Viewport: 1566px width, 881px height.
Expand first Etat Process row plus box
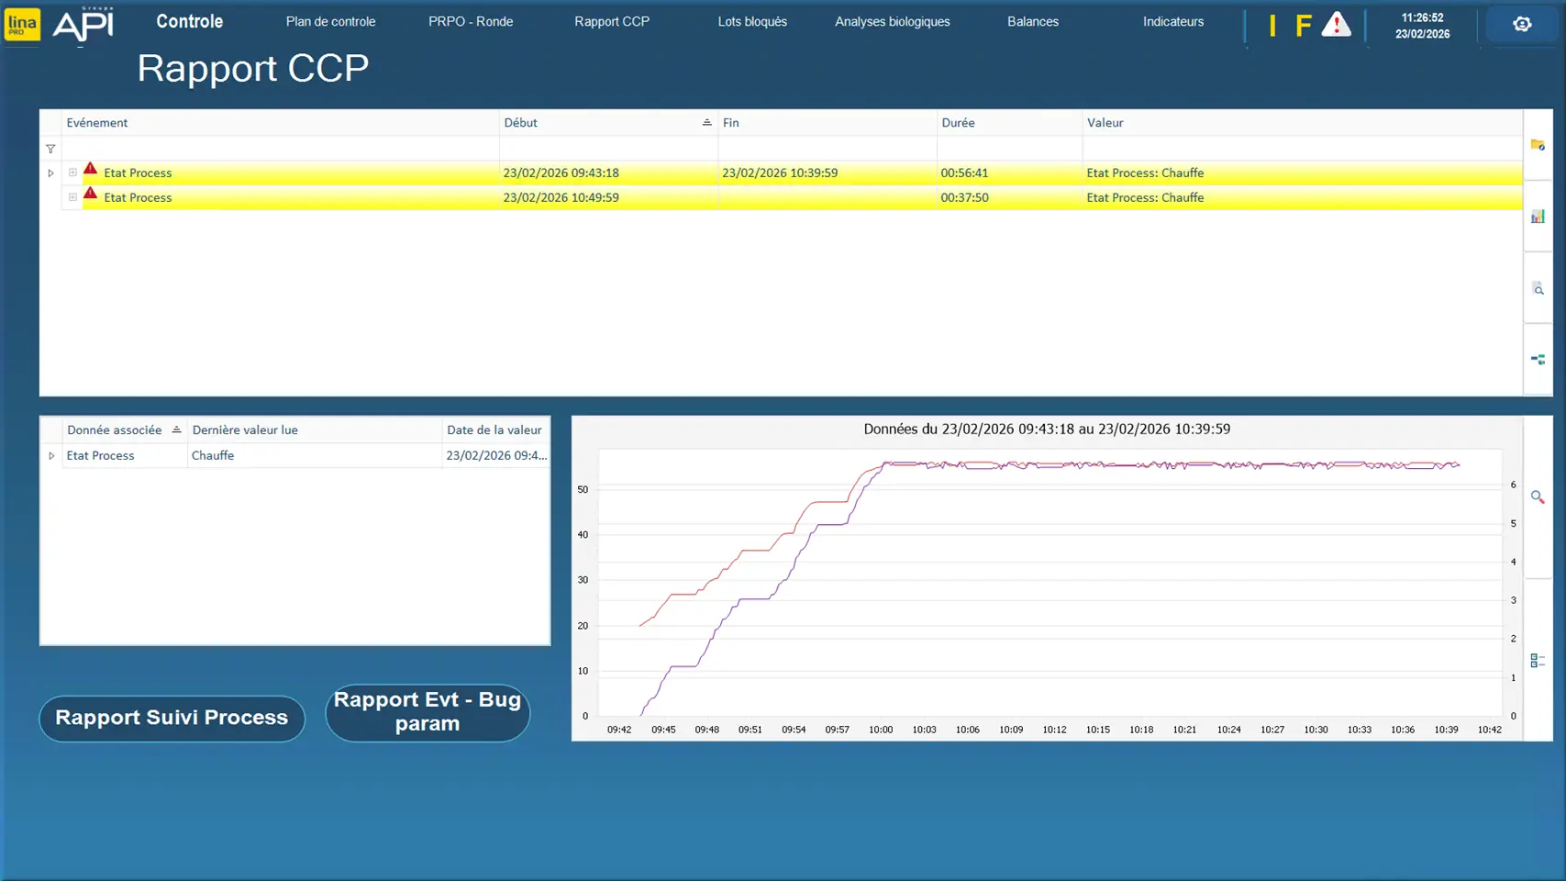pyautogui.click(x=72, y=173)
